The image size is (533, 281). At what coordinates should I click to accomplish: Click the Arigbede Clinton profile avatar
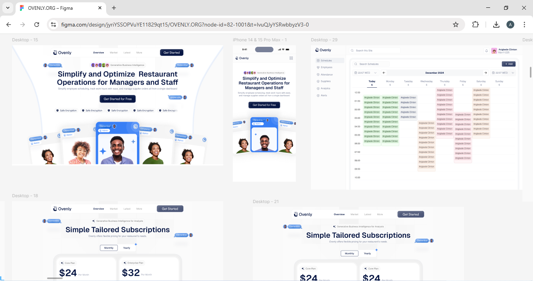click(494, 51)
